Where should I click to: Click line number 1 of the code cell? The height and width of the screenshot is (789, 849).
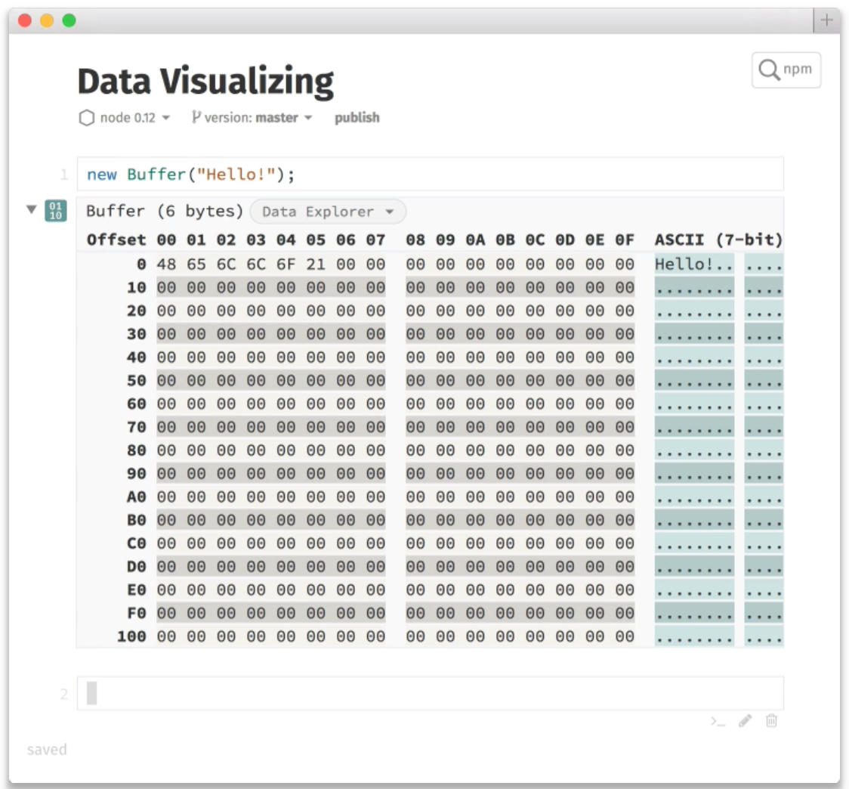coord(64,175)
